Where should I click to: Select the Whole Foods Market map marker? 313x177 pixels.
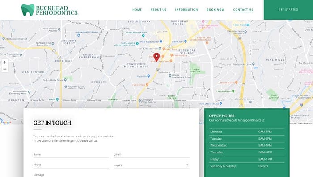coord(161,41)
